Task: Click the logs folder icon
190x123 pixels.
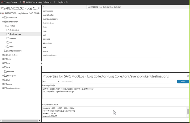Action: pyautogui.click(x=5, y=59)
